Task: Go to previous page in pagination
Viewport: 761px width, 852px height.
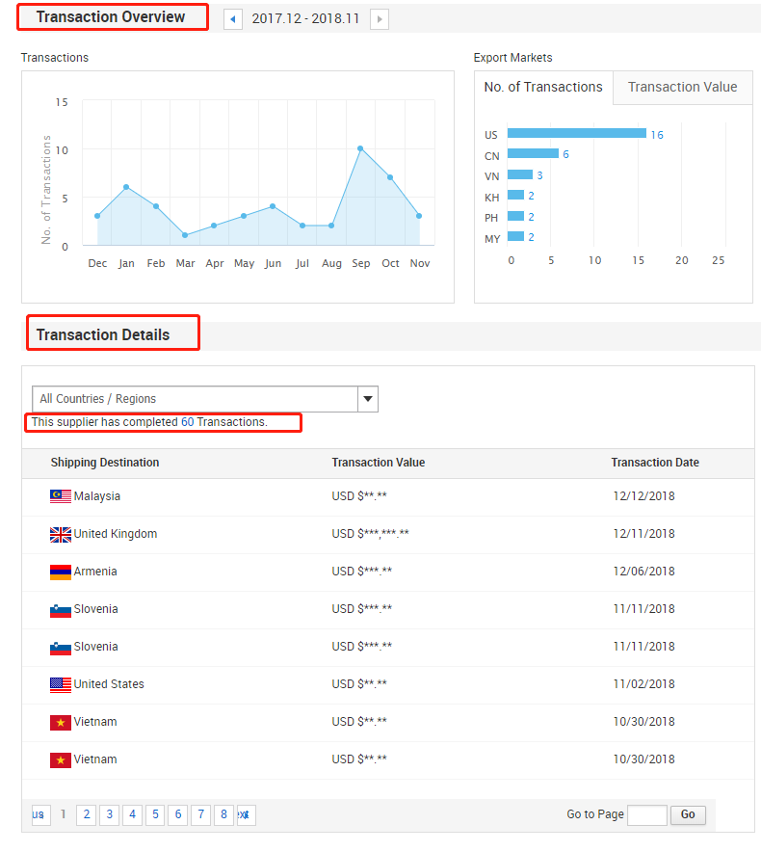Action: tap(40, 815)
